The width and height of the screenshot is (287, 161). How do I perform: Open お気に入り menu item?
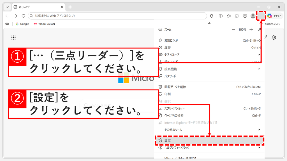pyautogui.click(x=209, y=40)
